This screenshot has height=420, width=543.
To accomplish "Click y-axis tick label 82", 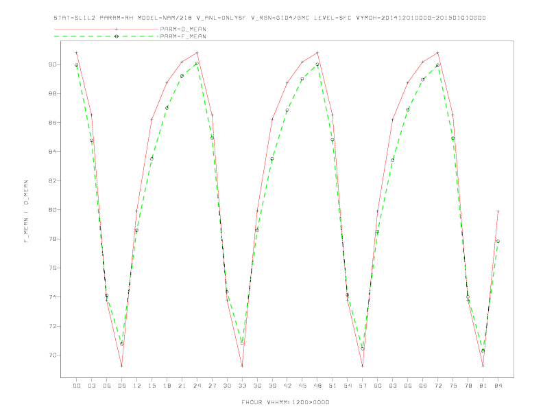I will pos(53,180).
